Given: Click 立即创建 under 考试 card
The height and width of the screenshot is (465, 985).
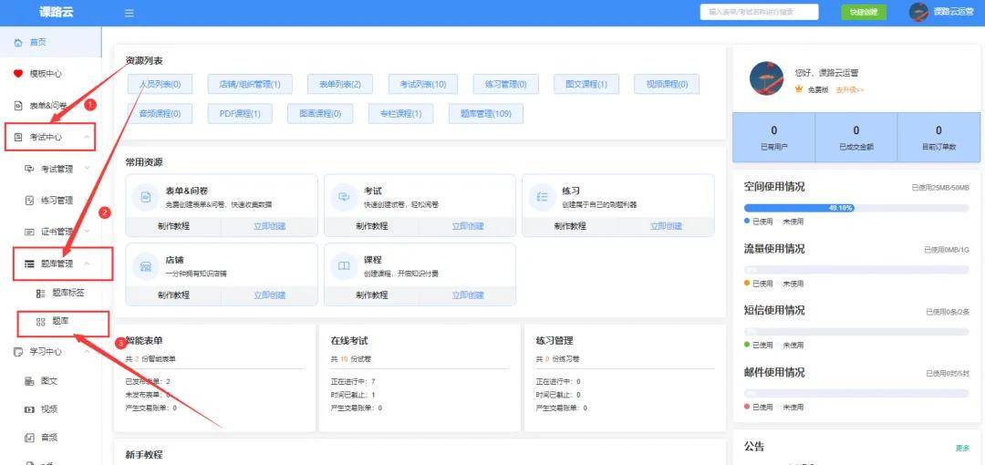Looking at the screenshot, I should [468, 226].
